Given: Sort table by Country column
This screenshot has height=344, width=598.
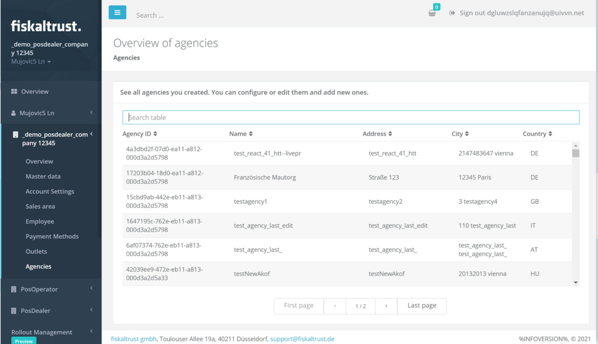Looking at the screenshot, I should coord(537,134).
